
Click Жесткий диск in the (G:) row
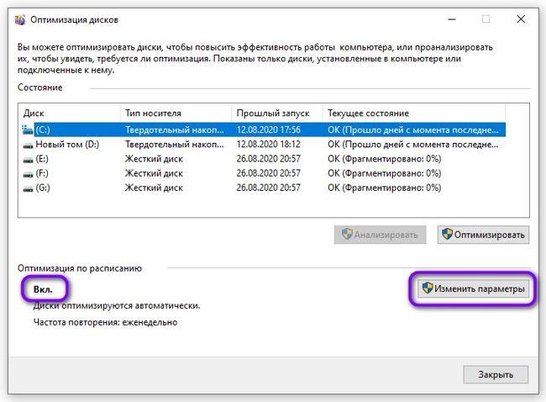[154, 188]
